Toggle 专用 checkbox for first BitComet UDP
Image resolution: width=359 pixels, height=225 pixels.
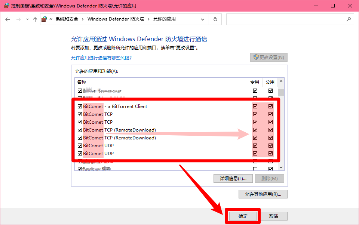point(255,145)
